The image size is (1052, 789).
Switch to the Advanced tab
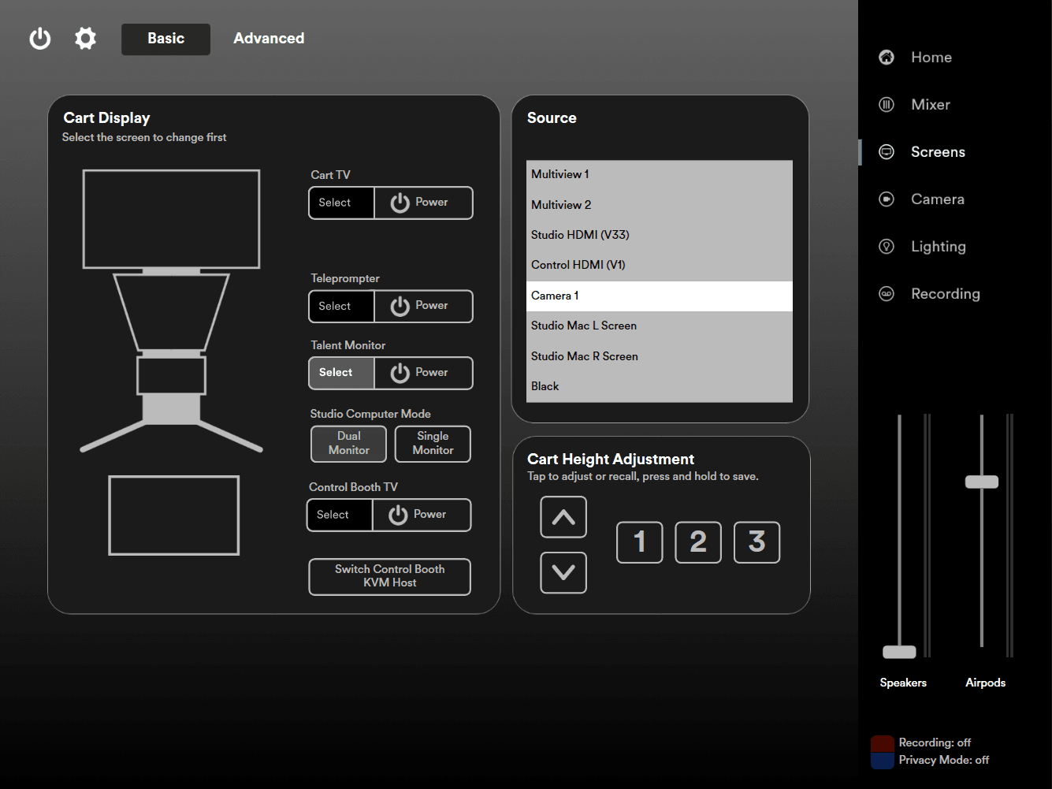pos(269,39)
